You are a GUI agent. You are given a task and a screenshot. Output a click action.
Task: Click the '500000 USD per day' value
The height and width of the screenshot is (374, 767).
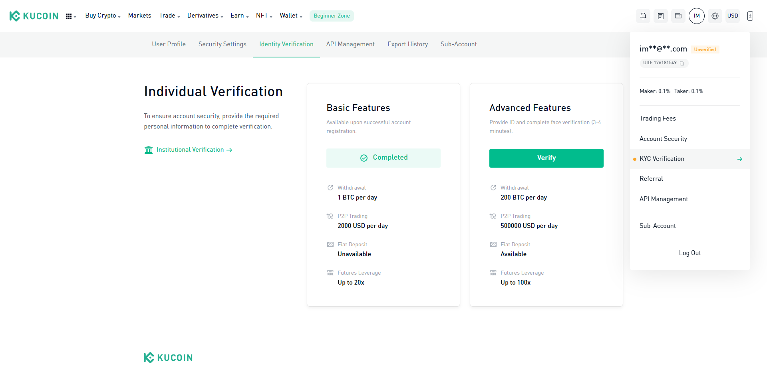pyautogui.click(x=529, y=226)
